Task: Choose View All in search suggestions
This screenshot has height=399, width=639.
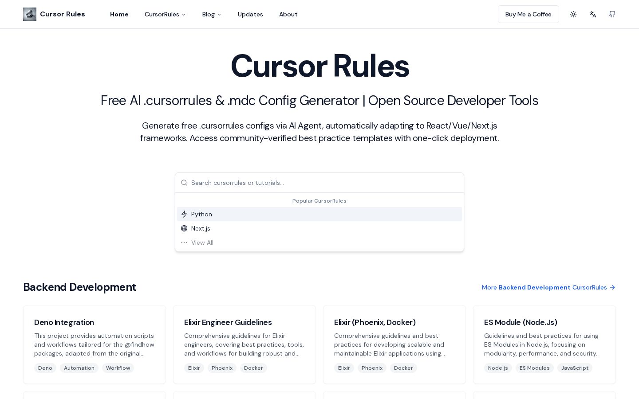Action: point(319,243)
